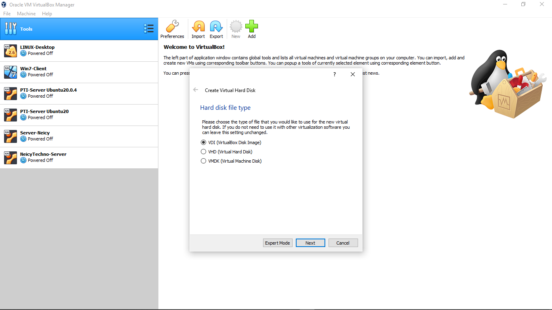Viewport: 552px width, 310px height.
Task: Click the dialog help question mark
Action: [x=335, y=74]
